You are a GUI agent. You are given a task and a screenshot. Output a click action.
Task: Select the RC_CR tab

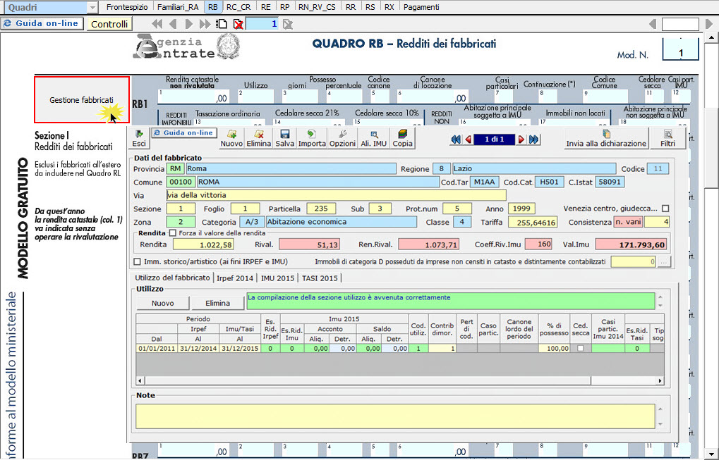(x=239, y=7)
